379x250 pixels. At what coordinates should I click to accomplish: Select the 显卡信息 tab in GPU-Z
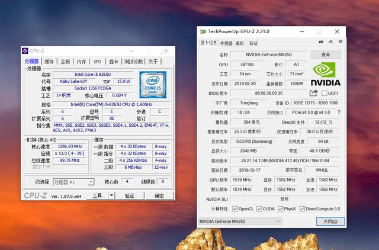coord(209,43)
